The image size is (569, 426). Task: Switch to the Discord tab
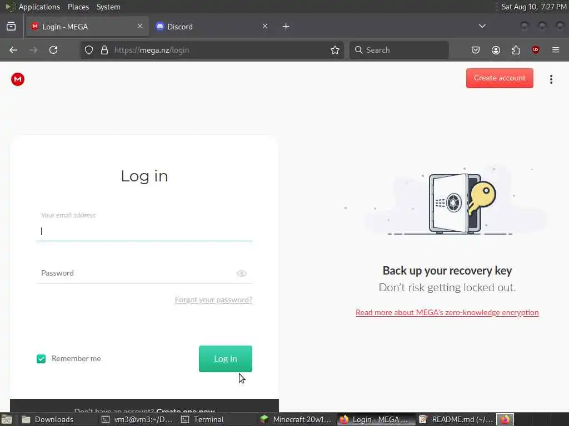pyautogui.click(x=211, y=27)
